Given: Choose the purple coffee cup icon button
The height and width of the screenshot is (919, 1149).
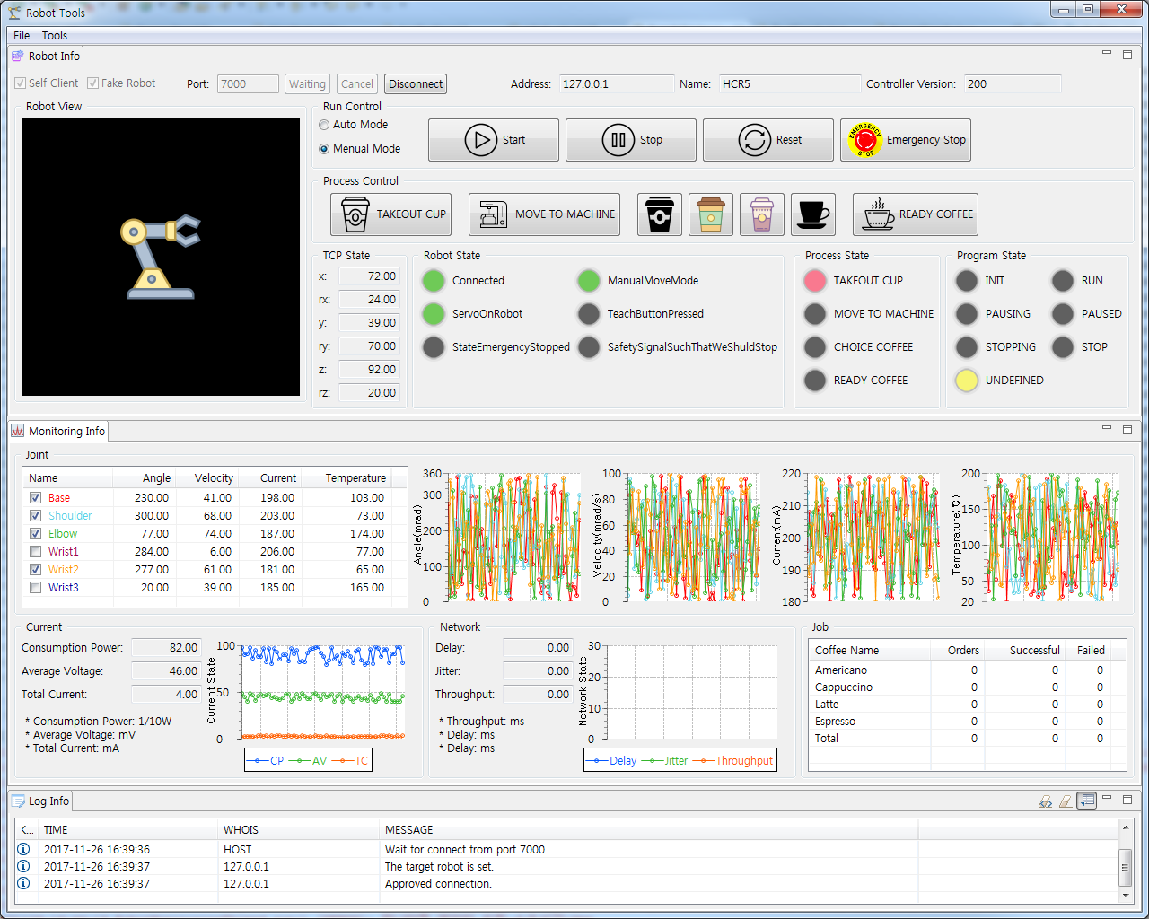Looking at the screenshot, I should pos(761,214).
